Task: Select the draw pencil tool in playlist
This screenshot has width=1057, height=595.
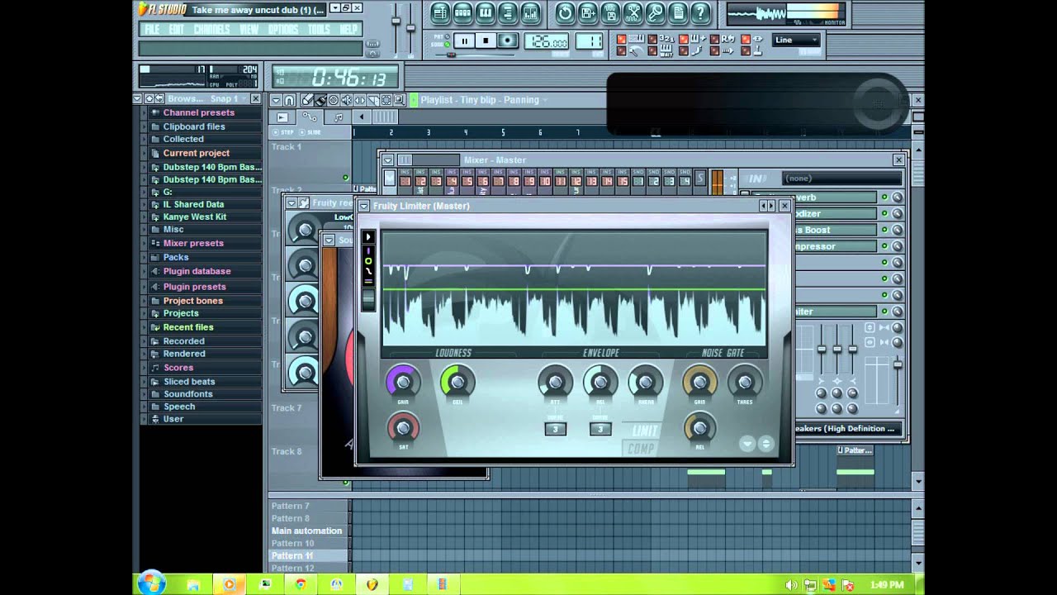Action: (x=307, y=100)
